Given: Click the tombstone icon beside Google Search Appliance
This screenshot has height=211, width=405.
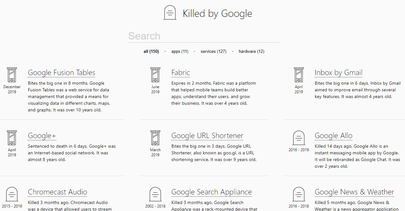Looking at the screenshot, I should click(155, 194).
